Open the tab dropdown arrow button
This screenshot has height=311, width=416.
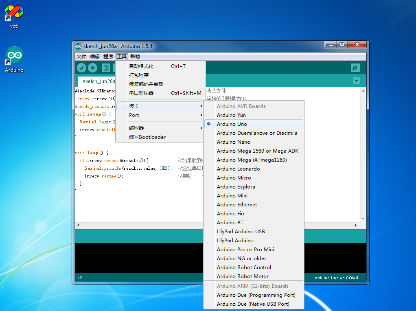(357, 81)
